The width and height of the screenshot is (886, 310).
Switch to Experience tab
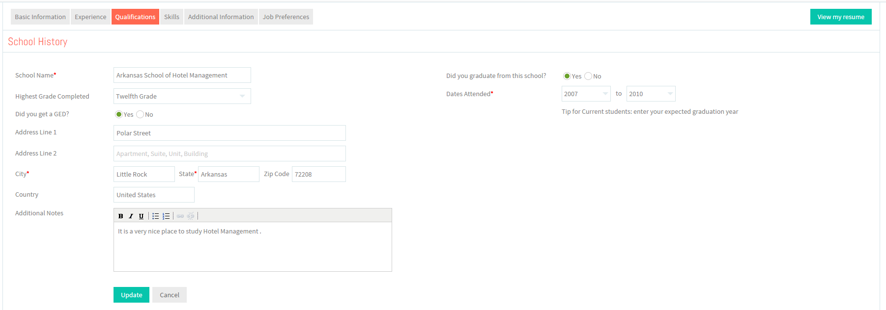pyautogui.click(x=90, y=17)
